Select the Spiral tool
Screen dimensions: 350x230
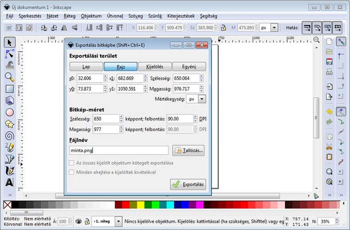pyautogui.click(x=10, y=135)
